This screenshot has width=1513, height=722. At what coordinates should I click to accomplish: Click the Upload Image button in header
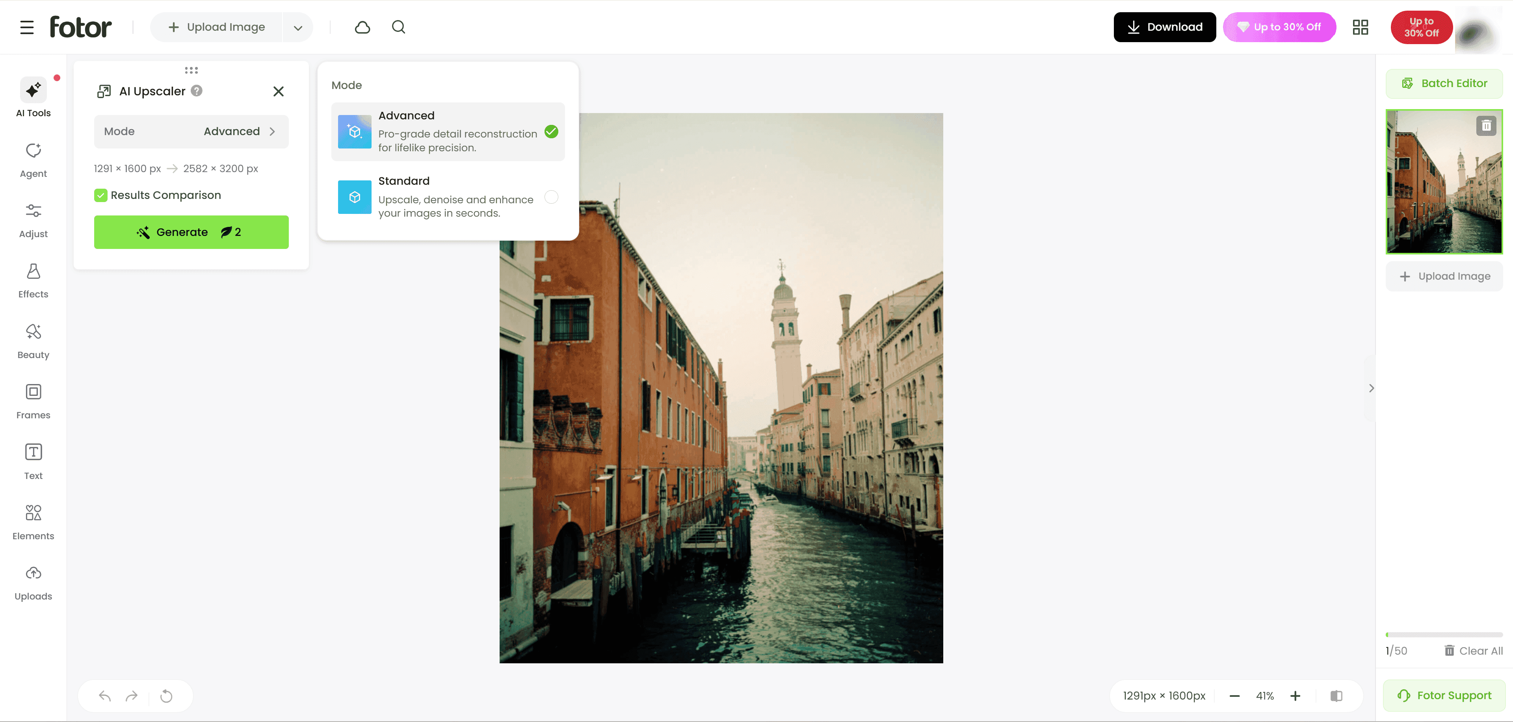[x=216, y=27]
